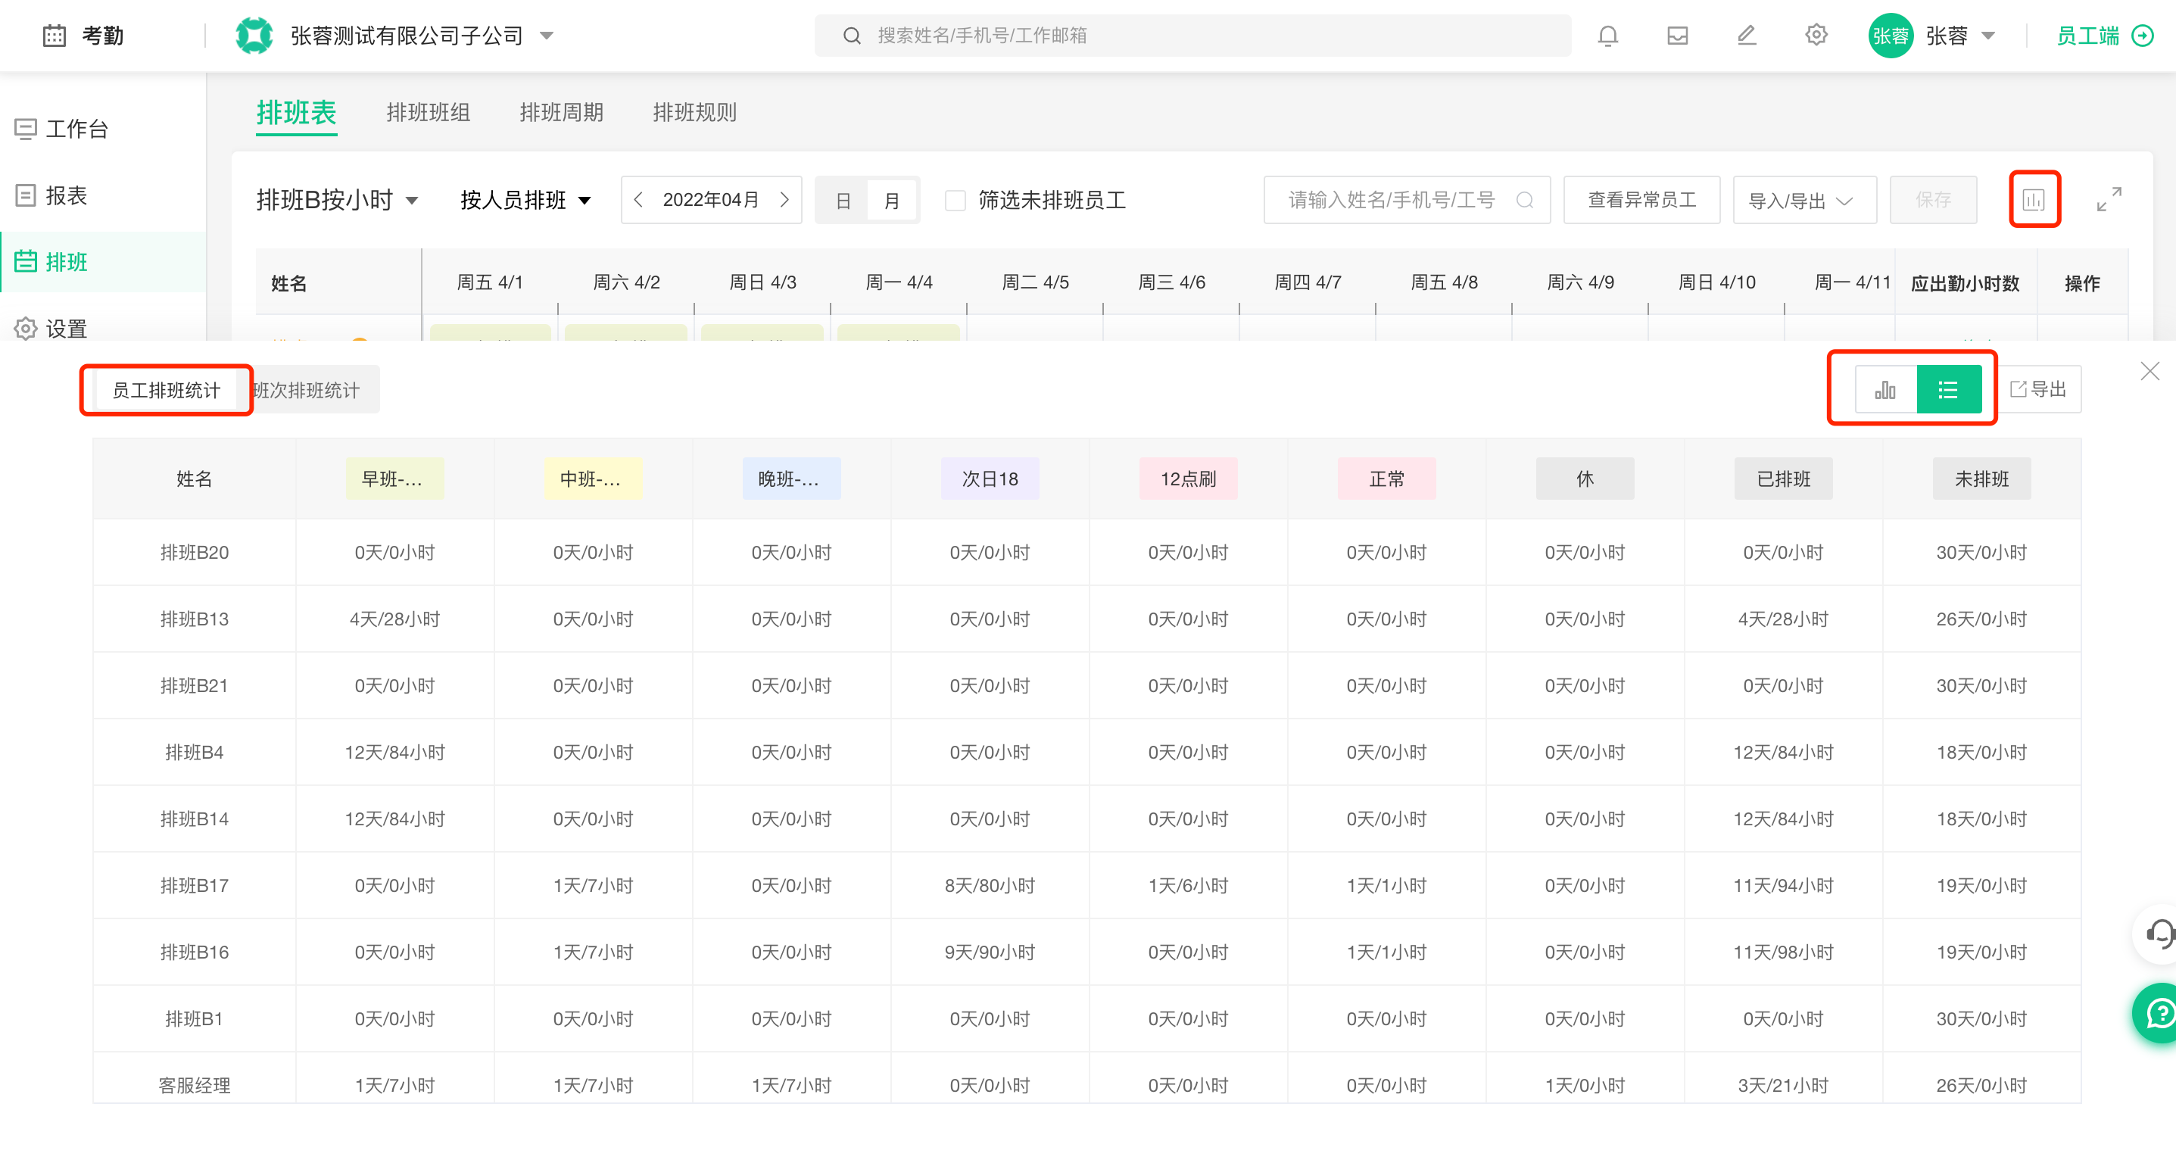Click the 报表 sidebar icon
This screenshot has height=1163, width=2176.
point(25,196)
